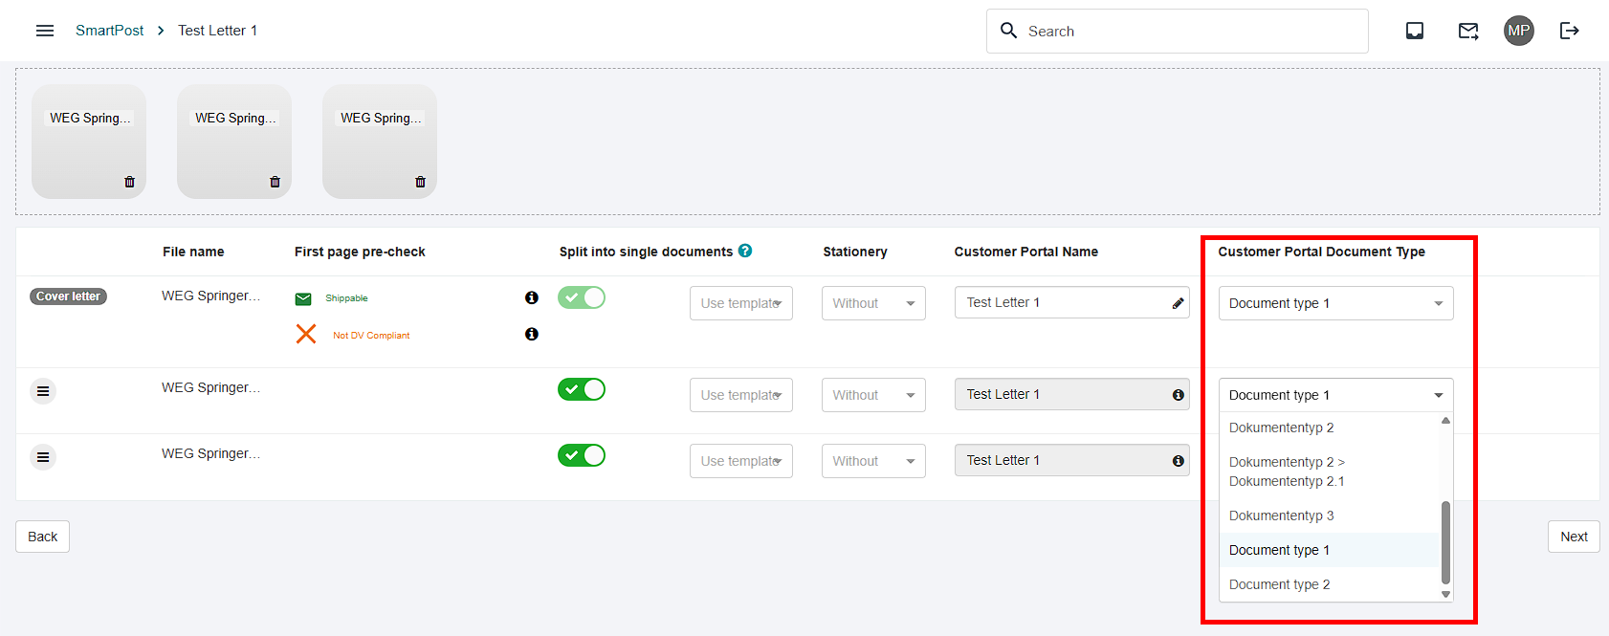
Task: Click Customer Portal Name column header
Action: pos(1025,252)
